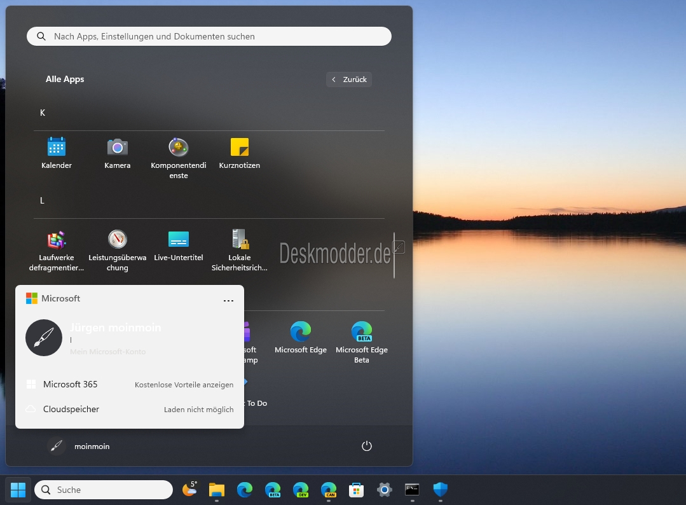Open Edge Beta from the taskbar
Image resolution: width=686 pixels, height=505 pixels.
pos(273,490)
